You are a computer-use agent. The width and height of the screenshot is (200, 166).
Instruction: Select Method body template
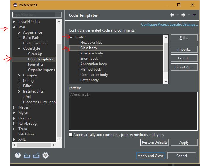pos(91,69)
